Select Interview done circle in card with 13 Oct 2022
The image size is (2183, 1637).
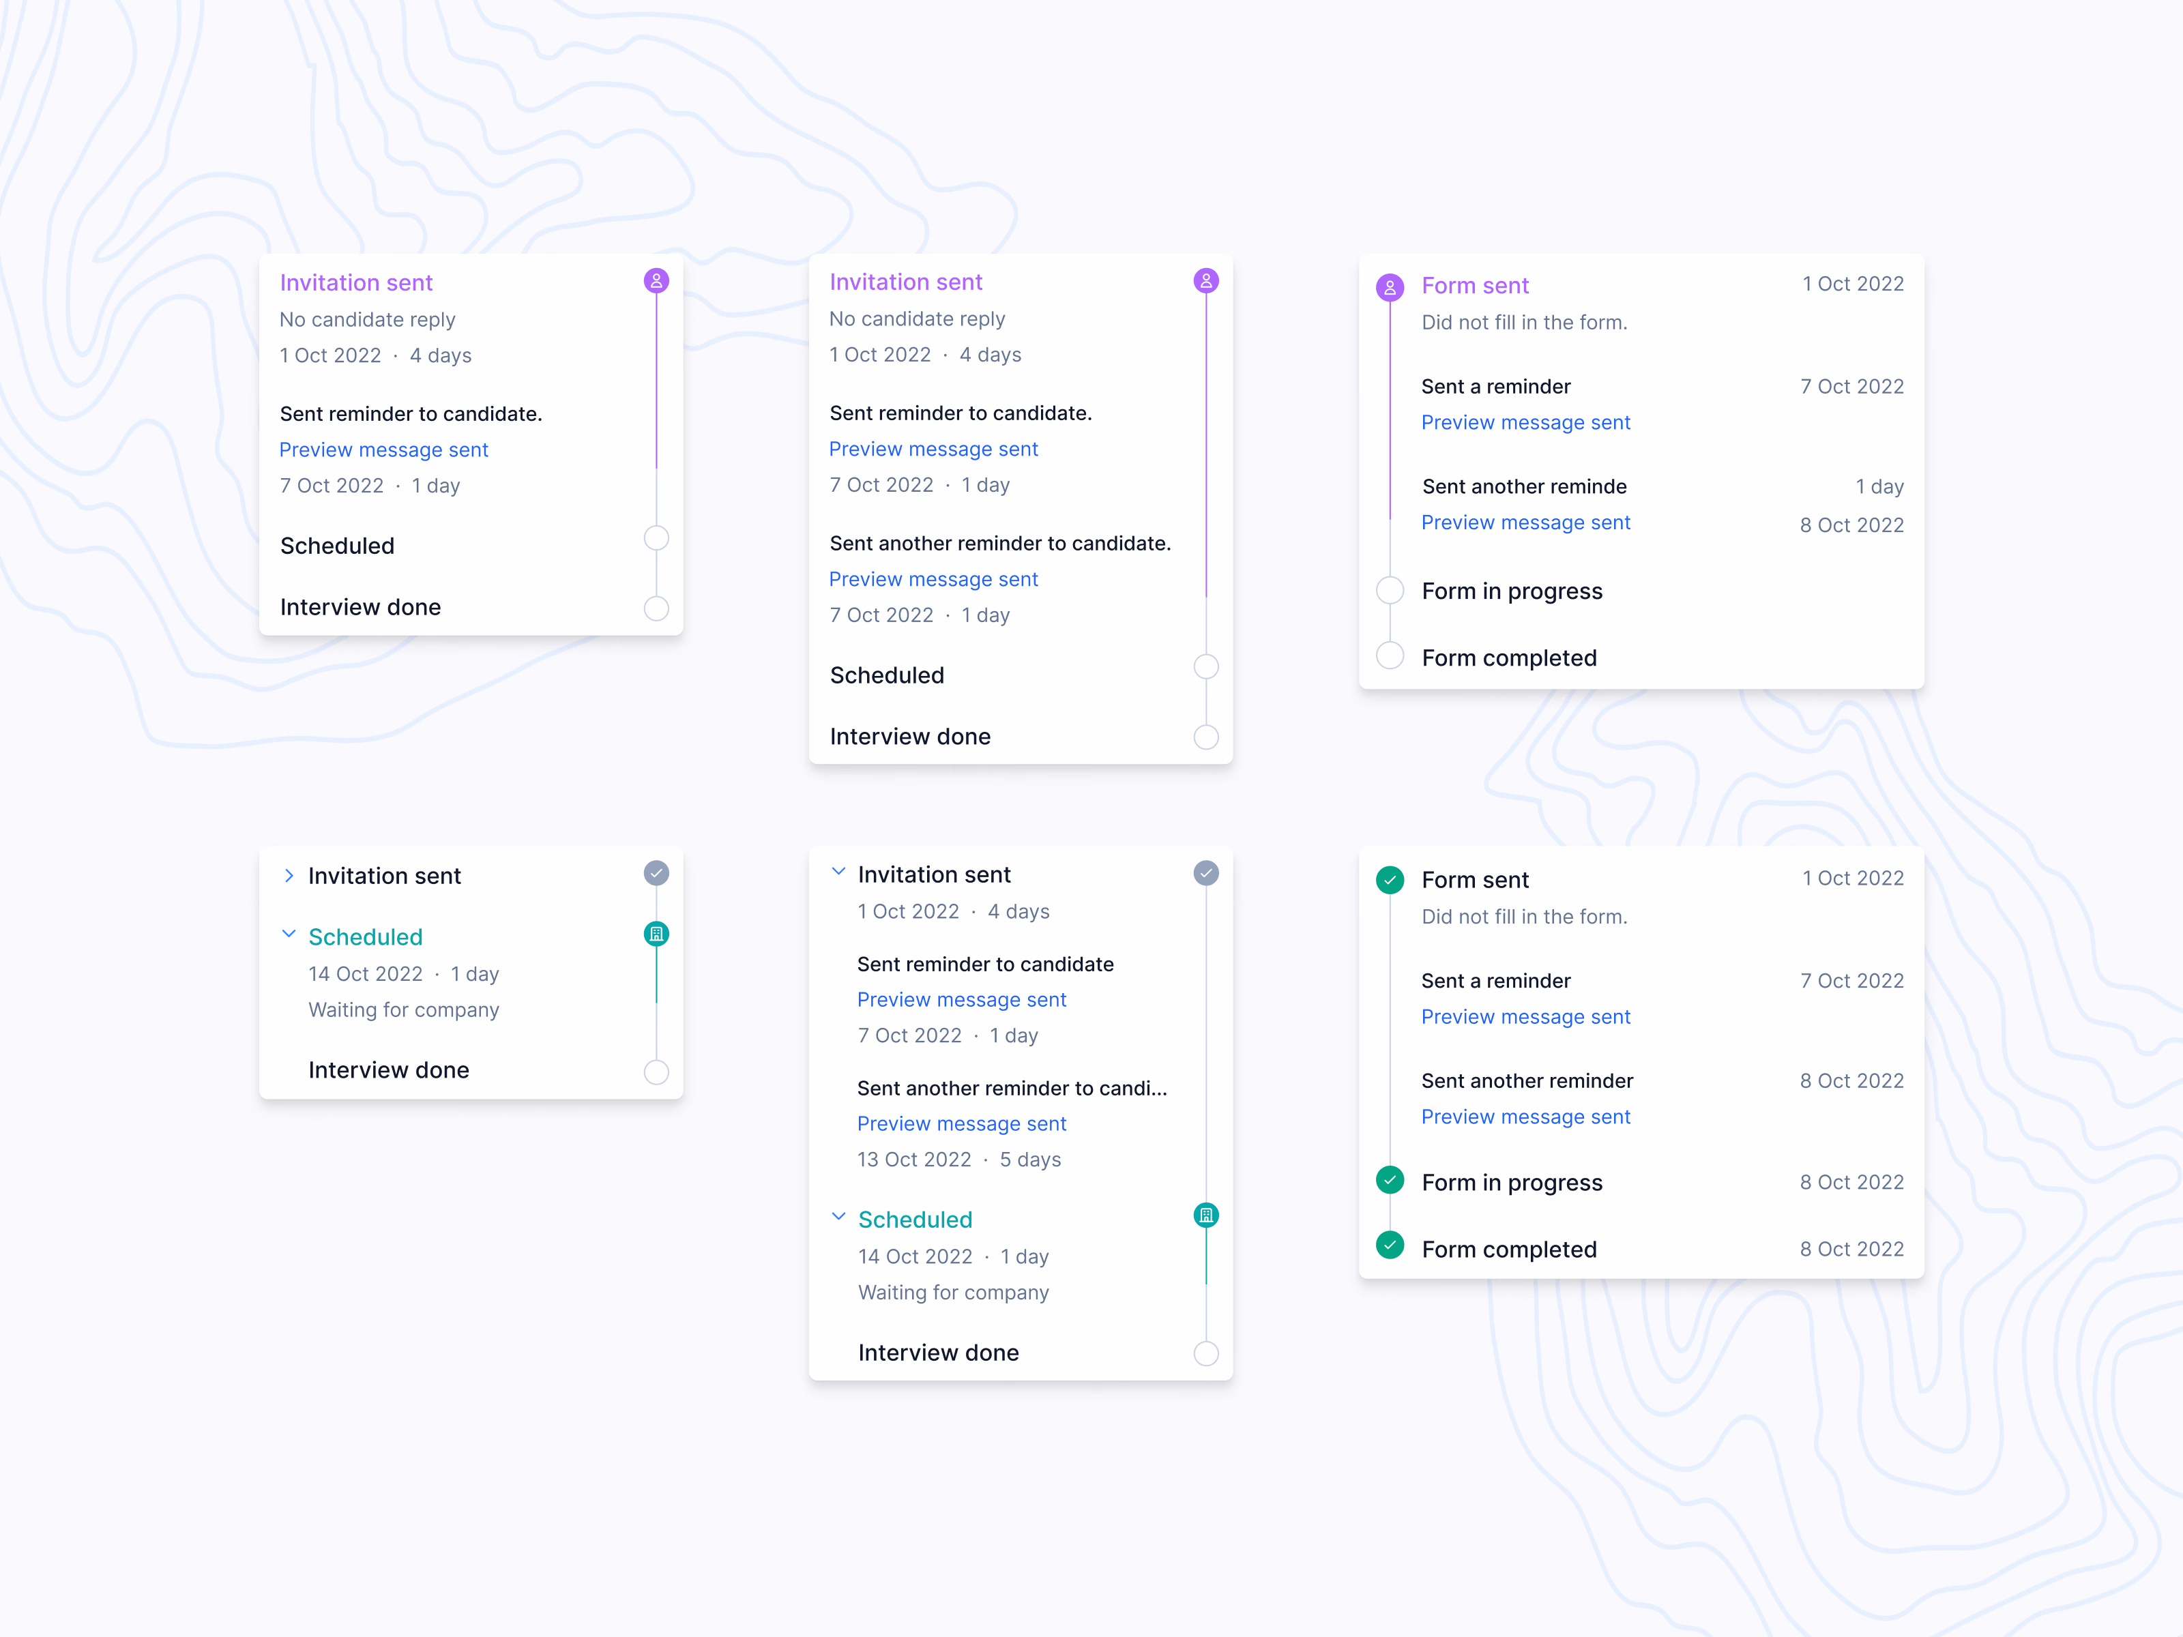tap(1206, 1354)
